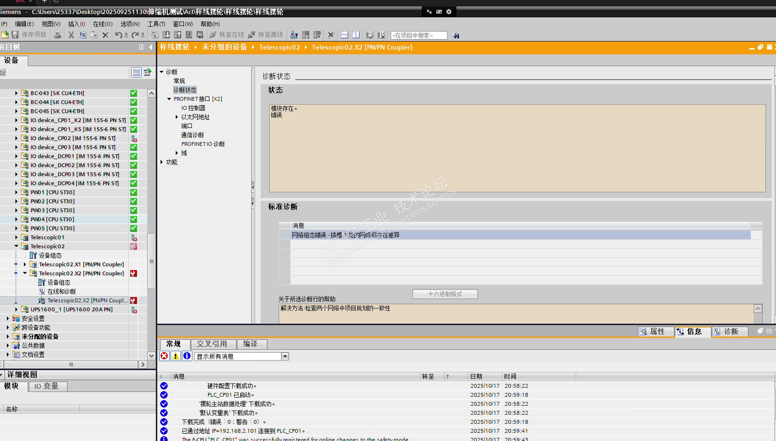Click Split editor space horizontally icon
The width and height of the screenshot is (776, 441).
(344, 35)
